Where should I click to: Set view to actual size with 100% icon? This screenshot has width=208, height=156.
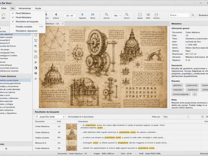[x=148, y=15]
